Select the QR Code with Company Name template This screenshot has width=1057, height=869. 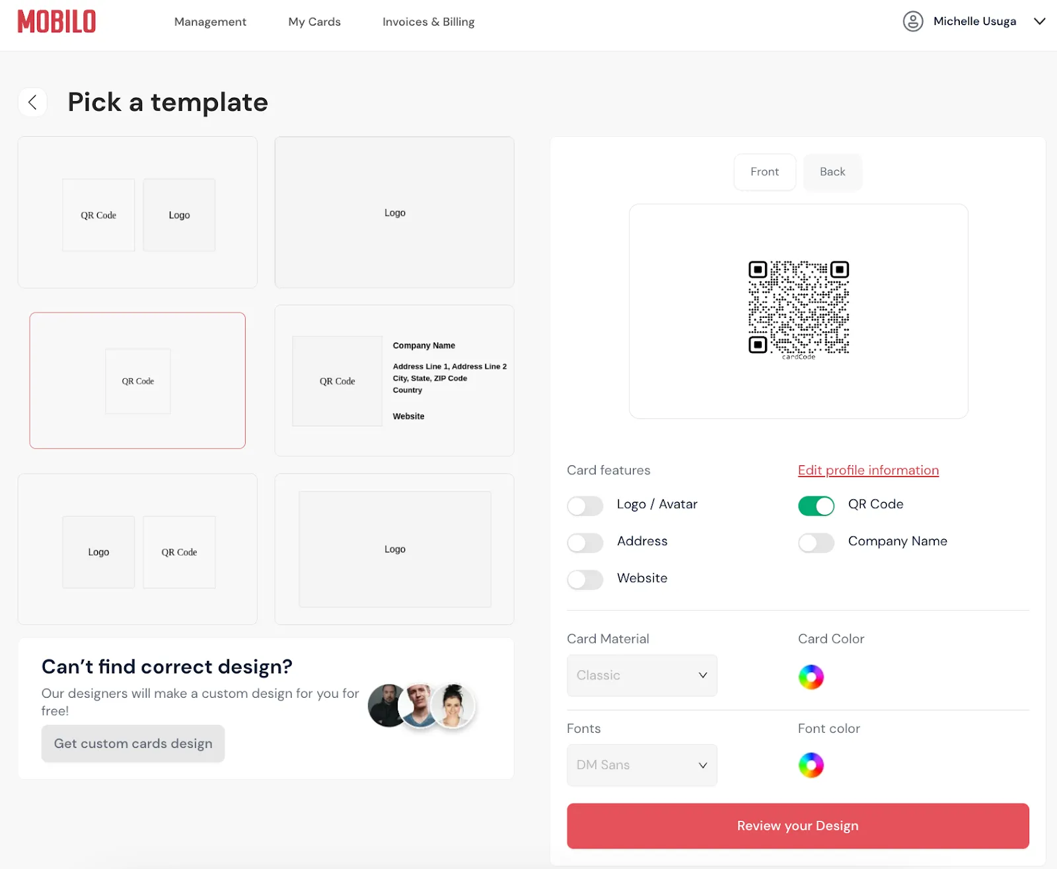[394, 381]
